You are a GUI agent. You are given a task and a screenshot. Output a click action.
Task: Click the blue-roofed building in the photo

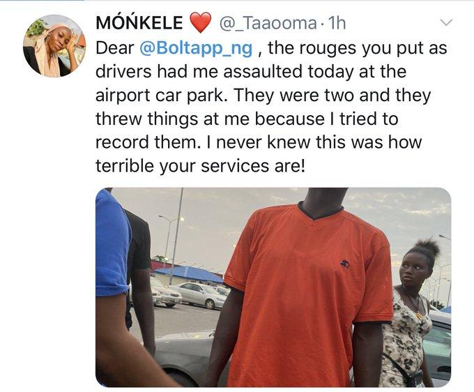click(190, 275)
